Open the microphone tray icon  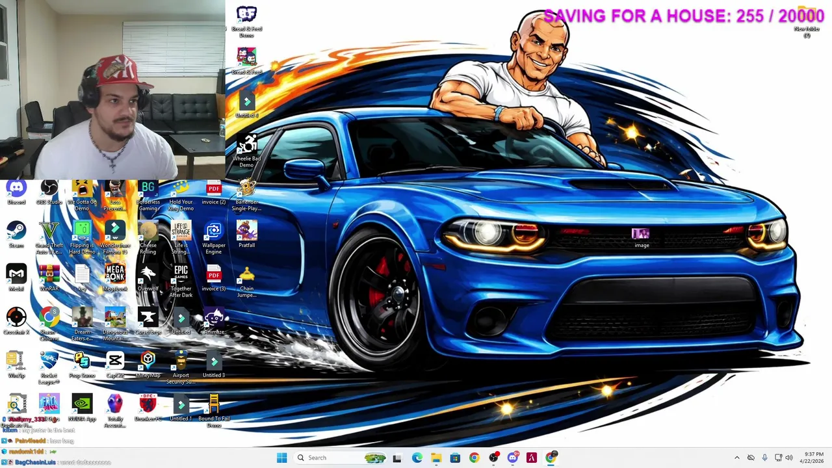click(764, 458)
